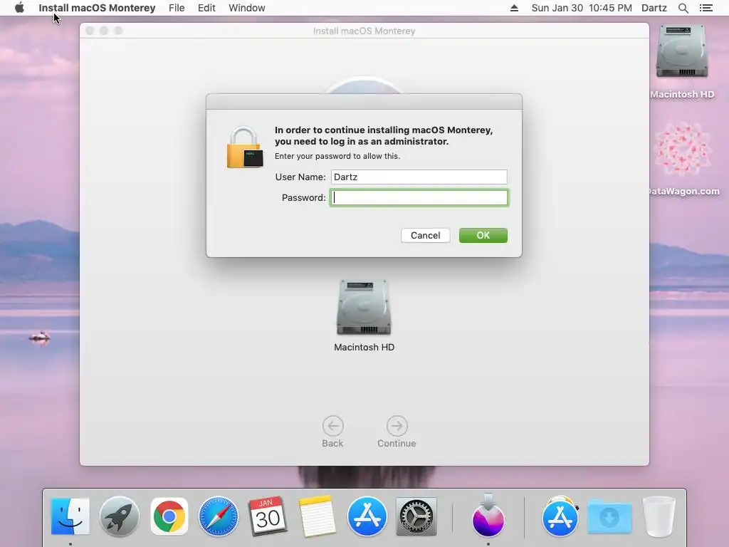The image size is (729, 547).
Task: Open Notes from the Dock
Action: coord(317,516)
